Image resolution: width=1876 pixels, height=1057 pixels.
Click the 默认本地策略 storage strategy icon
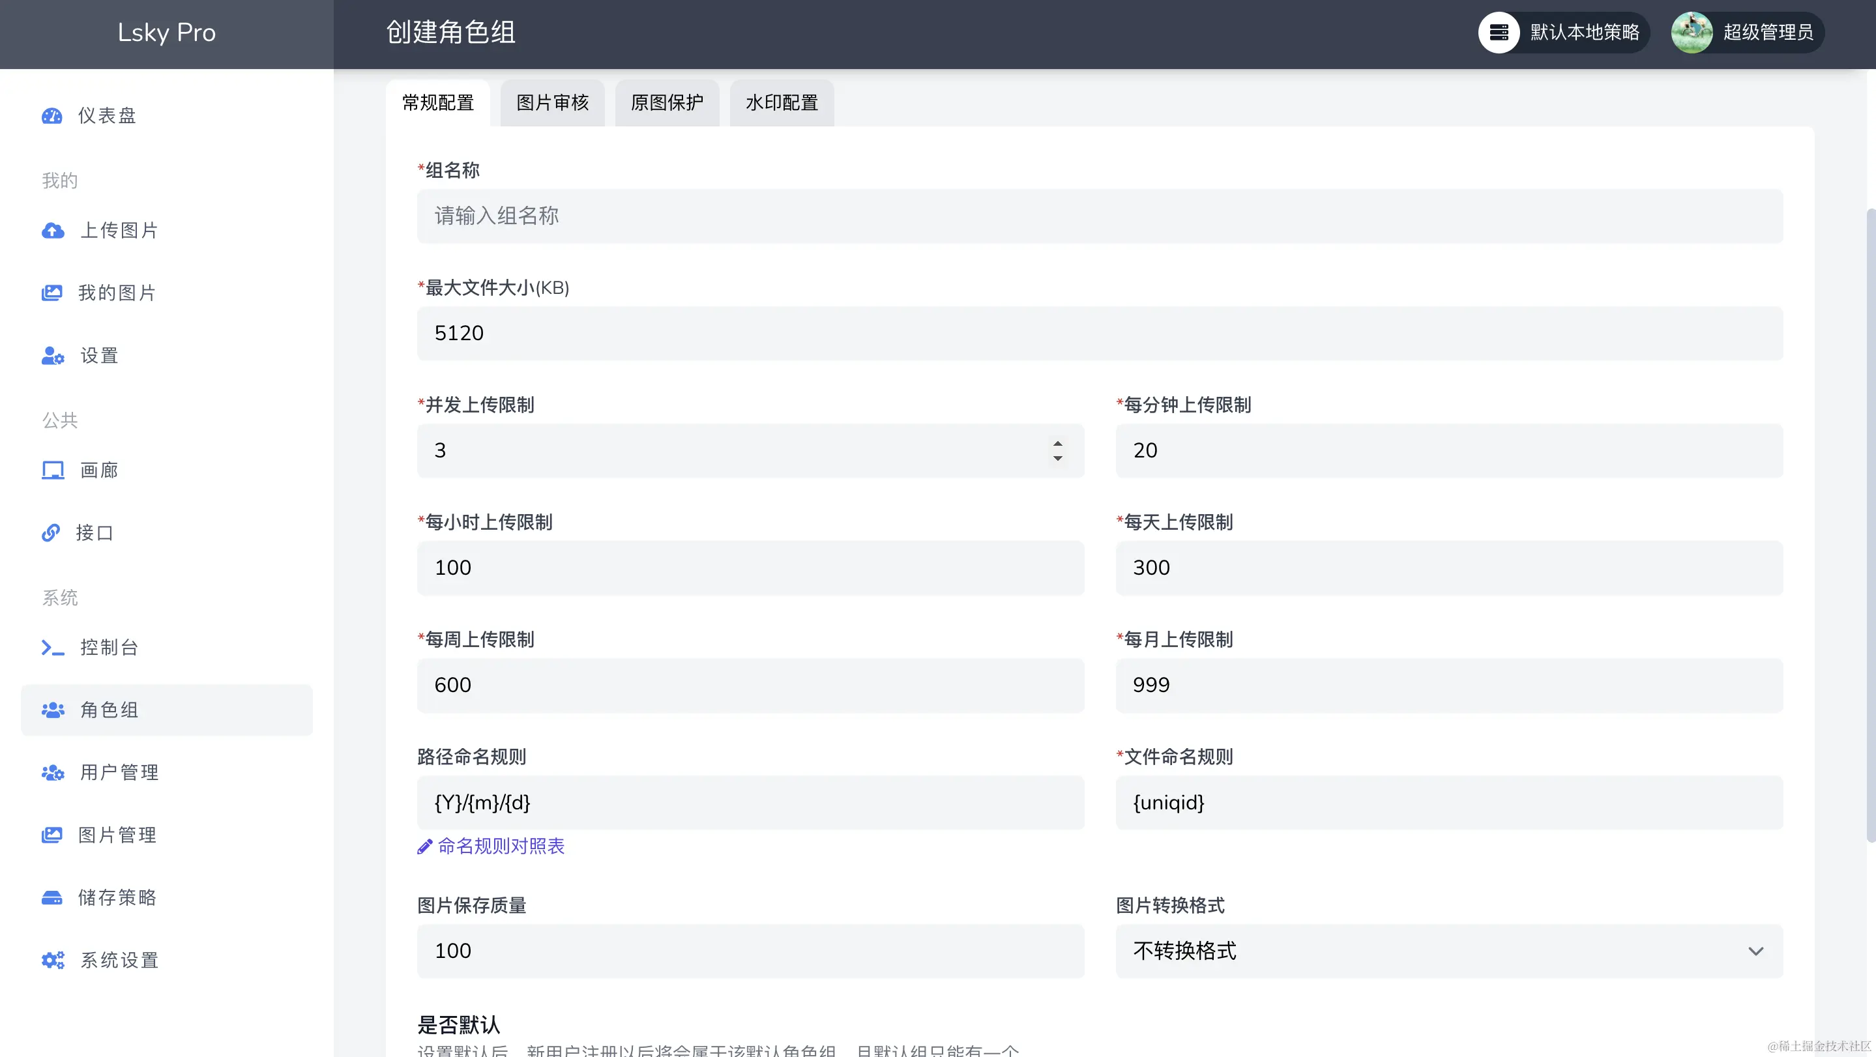pyautogui.click(x=1499, y=32)
